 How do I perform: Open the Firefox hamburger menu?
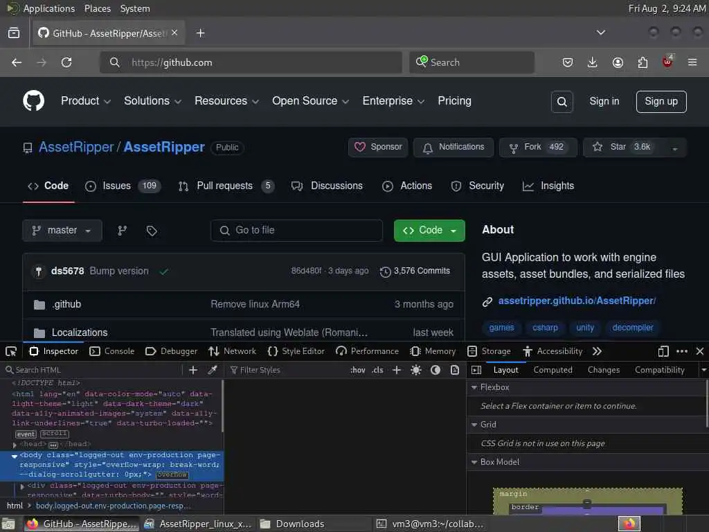[x=692, y=62]
